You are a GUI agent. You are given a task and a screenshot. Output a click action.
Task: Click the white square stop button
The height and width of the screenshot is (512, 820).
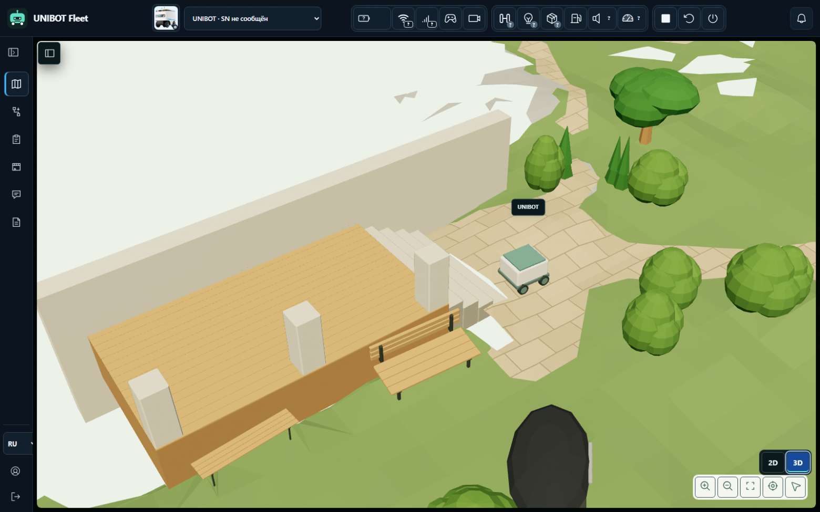665,19
